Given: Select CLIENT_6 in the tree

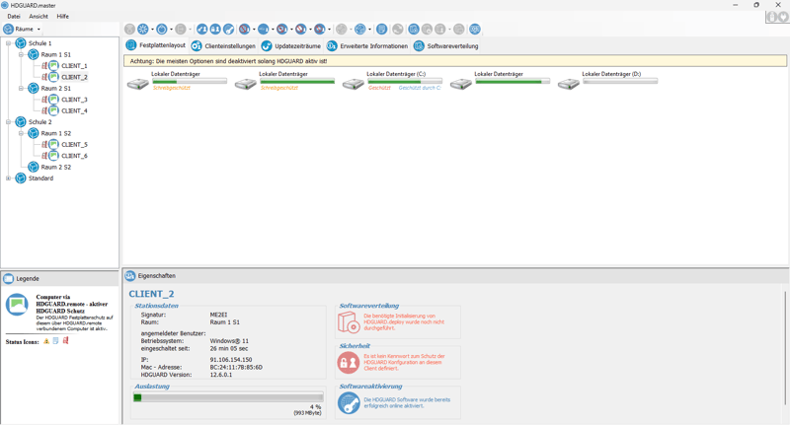Looking at the screenshot, I should 74,156.
